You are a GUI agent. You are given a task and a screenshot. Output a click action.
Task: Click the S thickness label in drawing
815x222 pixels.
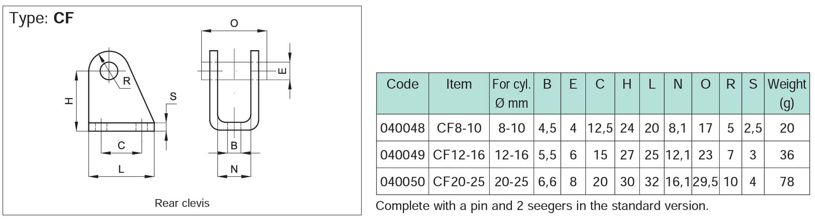tap(173, 96)
